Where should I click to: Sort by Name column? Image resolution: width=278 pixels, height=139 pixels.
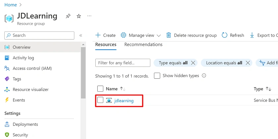click(116, 89)
